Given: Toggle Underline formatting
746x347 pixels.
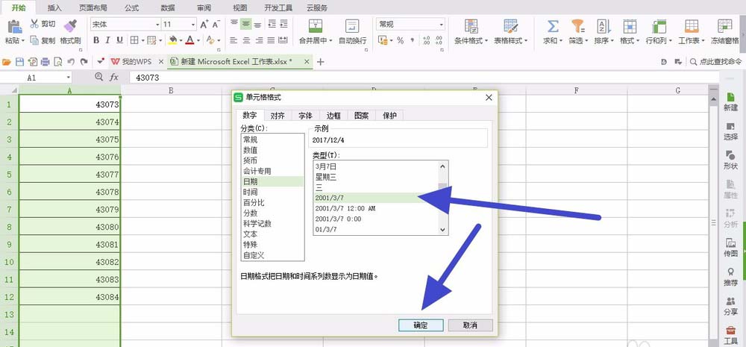Looking at the screenshot, I should tap(120, 40).
